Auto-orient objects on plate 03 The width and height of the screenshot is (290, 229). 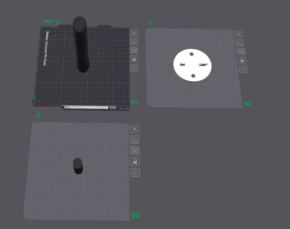(135, 139)
